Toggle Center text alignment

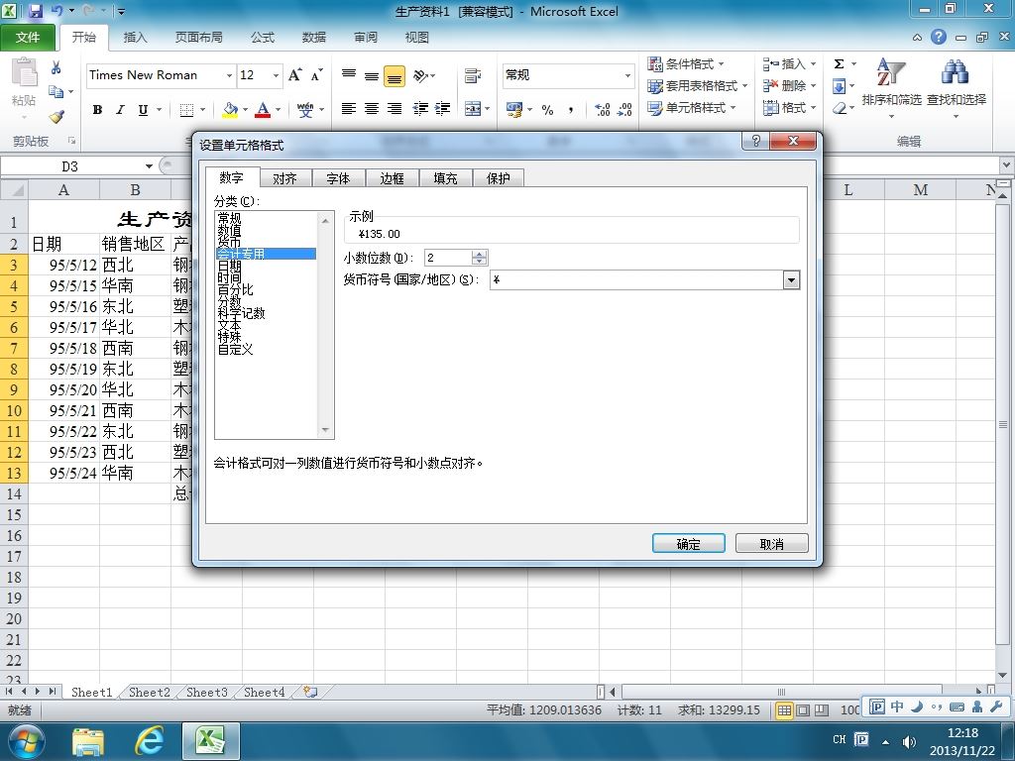pos(372,109)
